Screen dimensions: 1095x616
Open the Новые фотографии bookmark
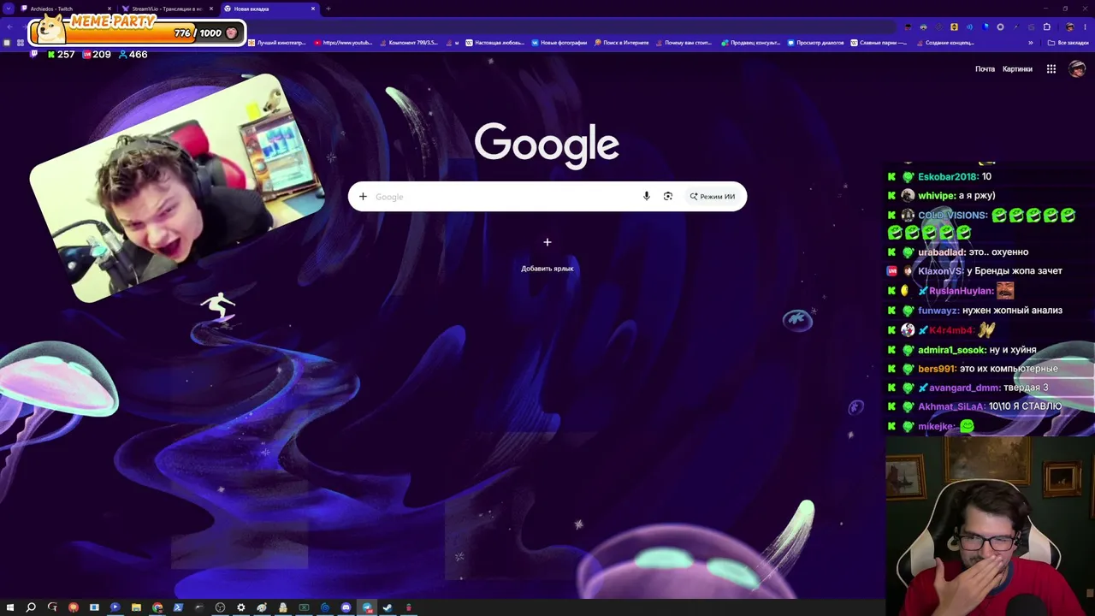pos(559,43)
